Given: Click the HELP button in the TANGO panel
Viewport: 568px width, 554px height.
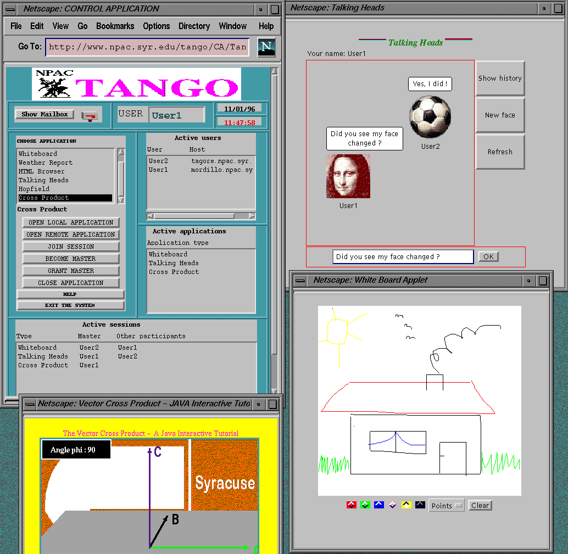Looking at the screenshot, I should pos(70,294).
